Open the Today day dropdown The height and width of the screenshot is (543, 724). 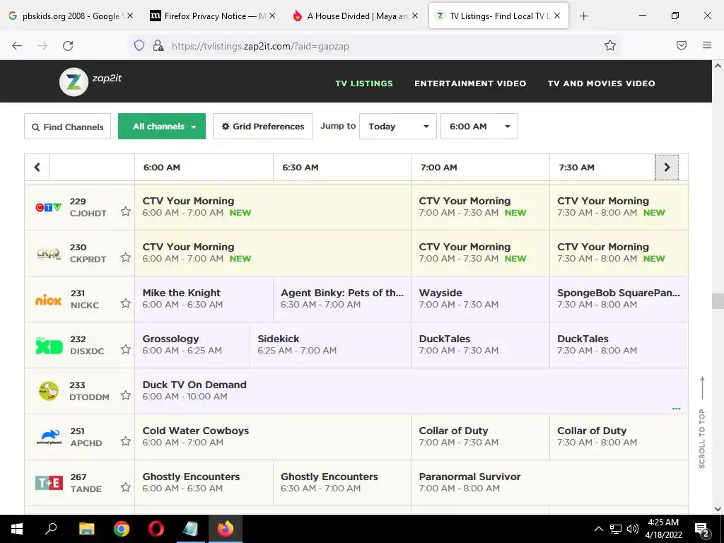[x=397, y=126]
